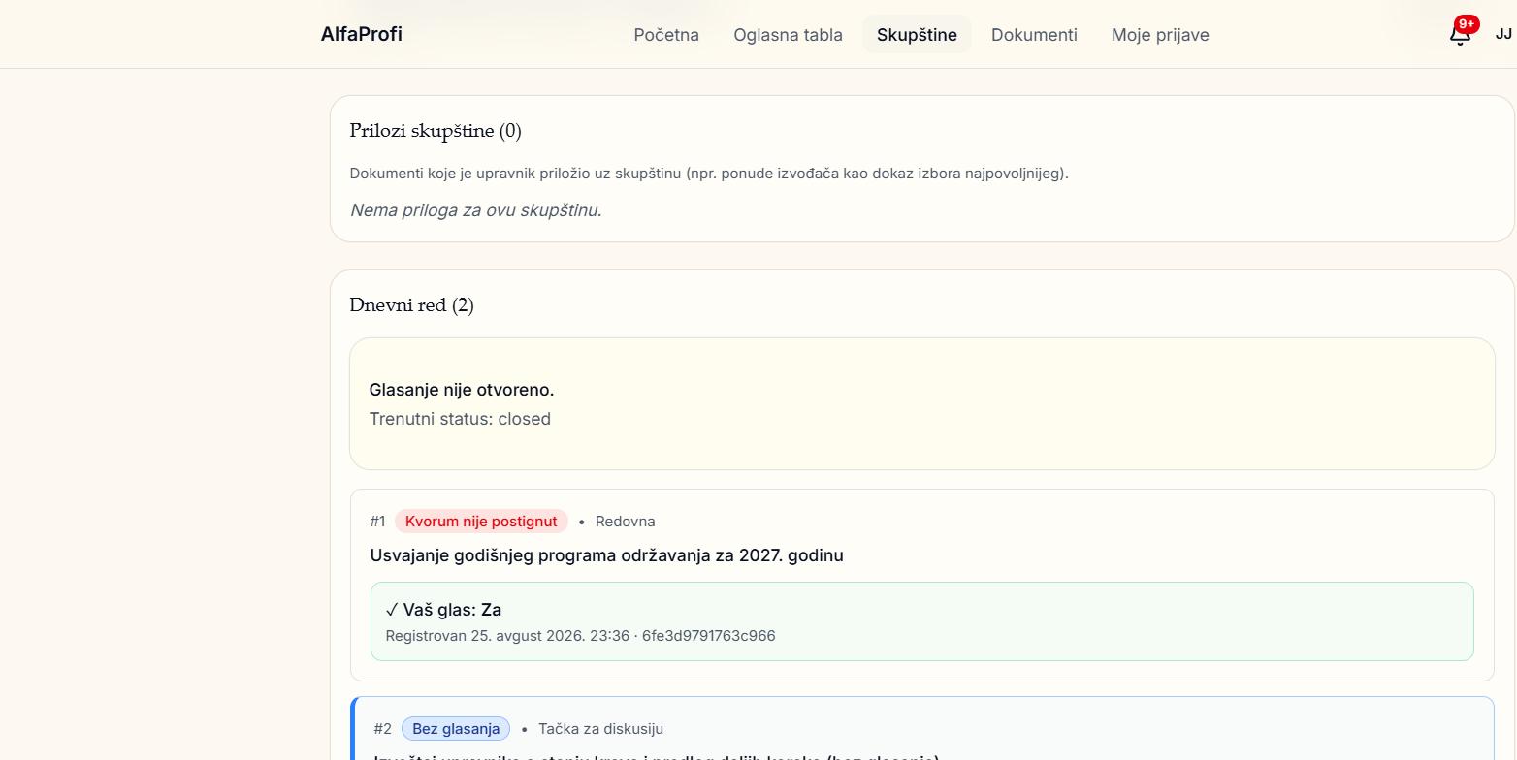Viewport: 1517px width, 760px height.
Task: Click the attachments description paragraph
Action: click(709, 174)
